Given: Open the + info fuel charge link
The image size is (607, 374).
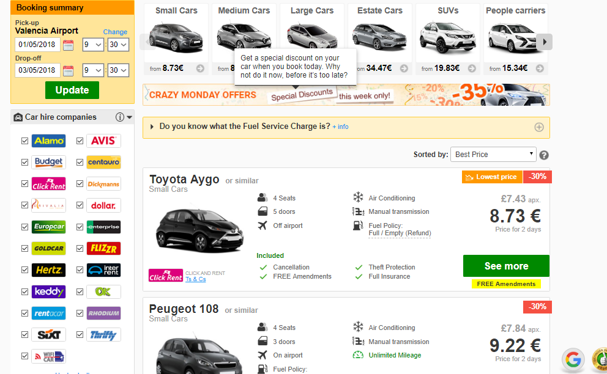Looking at the screenshot, I should coord(340,127).
